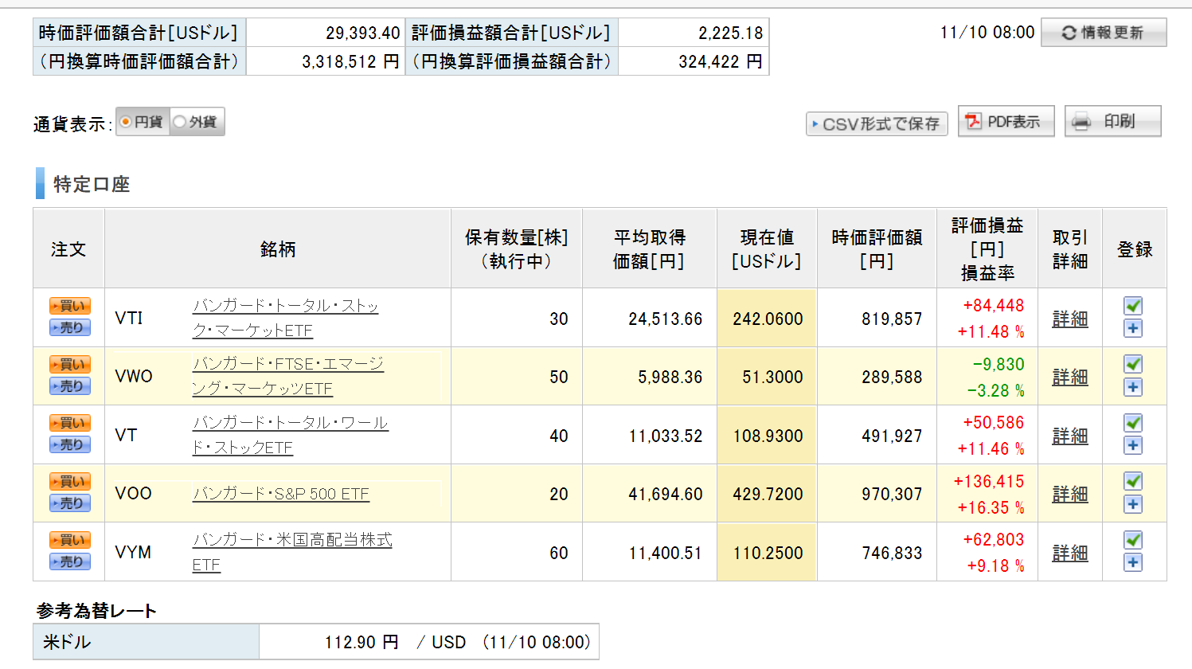This screenshot has height=669, width=1192.
Task: Select the 外貨 currency display option
Action: [x=197, y=122]
